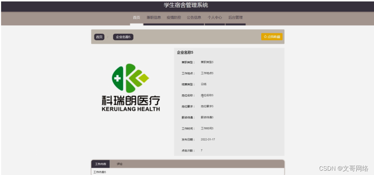Click the star icon in 点我收藏
The width and height of the screenshot is (374, 175).
265,37
